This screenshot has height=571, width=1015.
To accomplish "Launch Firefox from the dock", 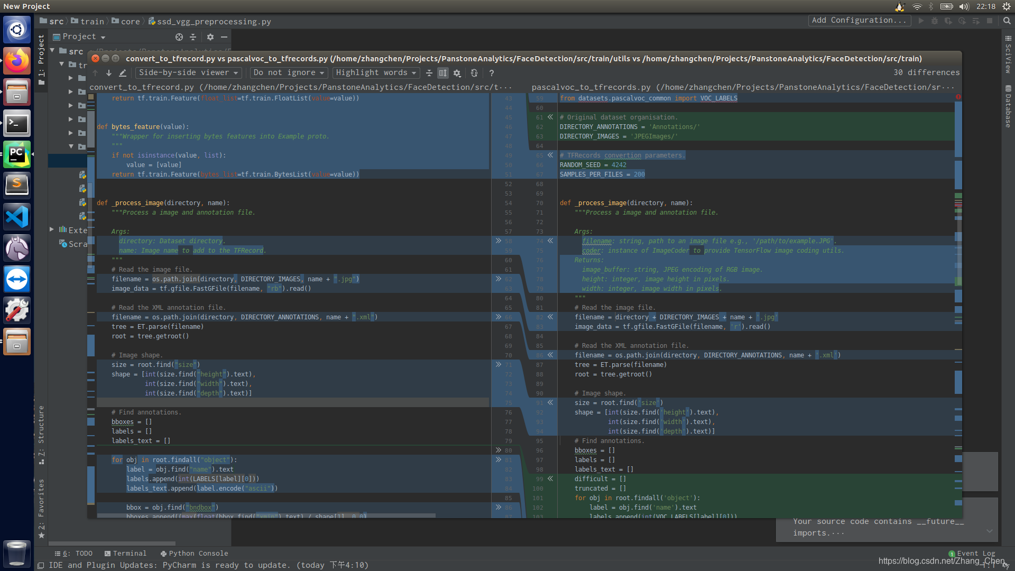I will pyautogui.click(x=17, y=61).
